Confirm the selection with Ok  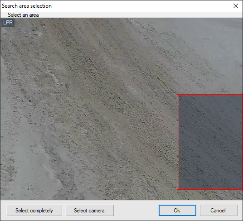tap(177, 210)
